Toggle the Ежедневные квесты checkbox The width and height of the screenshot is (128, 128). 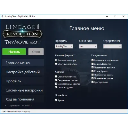pos(56,80)
